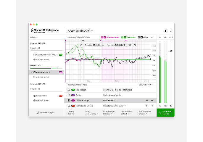Click the Freq High adjustment knob
203x142 pixels.
point(125,45)
